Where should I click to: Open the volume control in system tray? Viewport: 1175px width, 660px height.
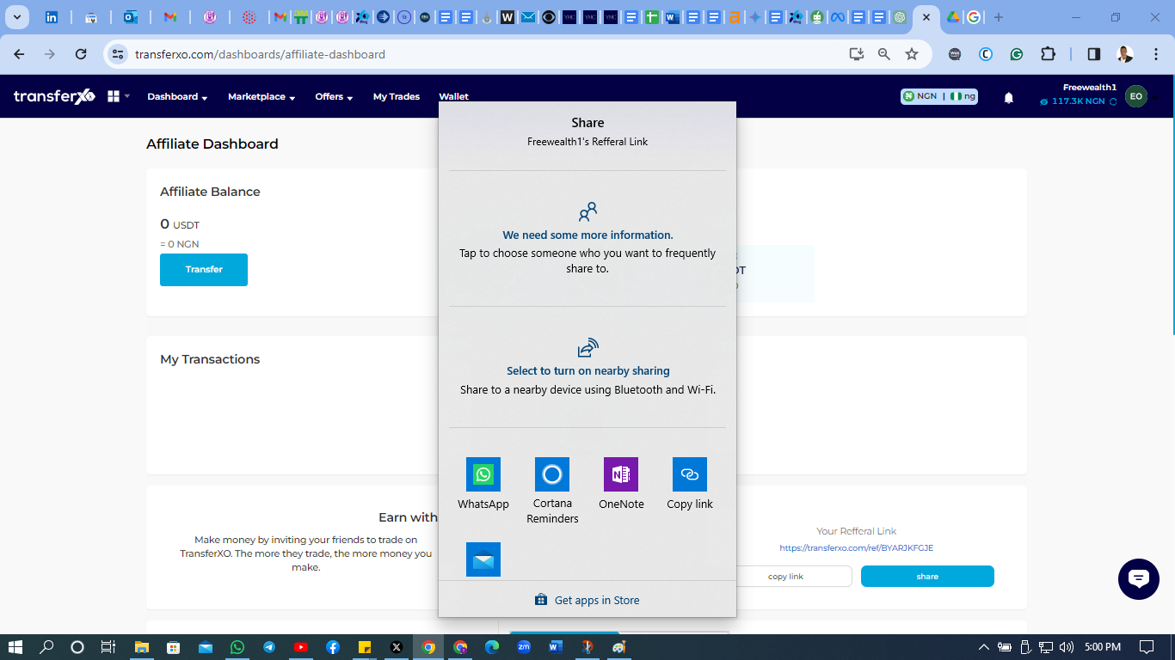click(1067, 647)
